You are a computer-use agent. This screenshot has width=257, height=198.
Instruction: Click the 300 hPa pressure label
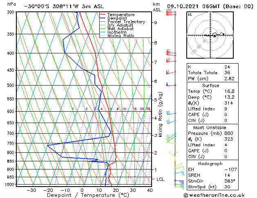pyautogui.click(x=11, y=12)
